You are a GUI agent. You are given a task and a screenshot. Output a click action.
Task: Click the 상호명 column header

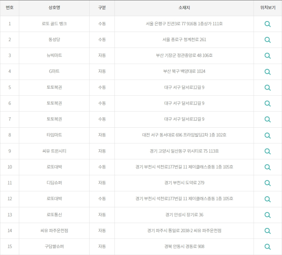point(54,7)
